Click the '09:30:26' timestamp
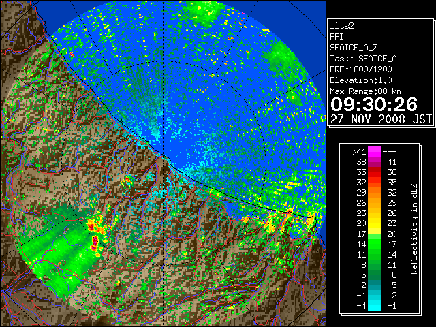The width and height of the screenshot is (436, 327). click(x=374, y=104)
